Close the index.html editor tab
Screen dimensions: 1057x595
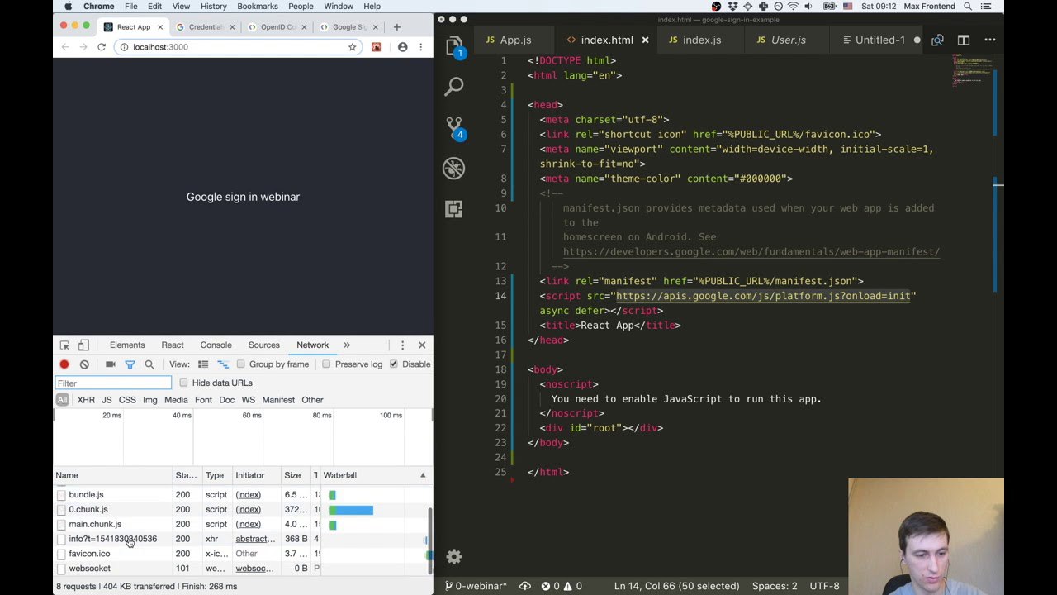point(645,40)
